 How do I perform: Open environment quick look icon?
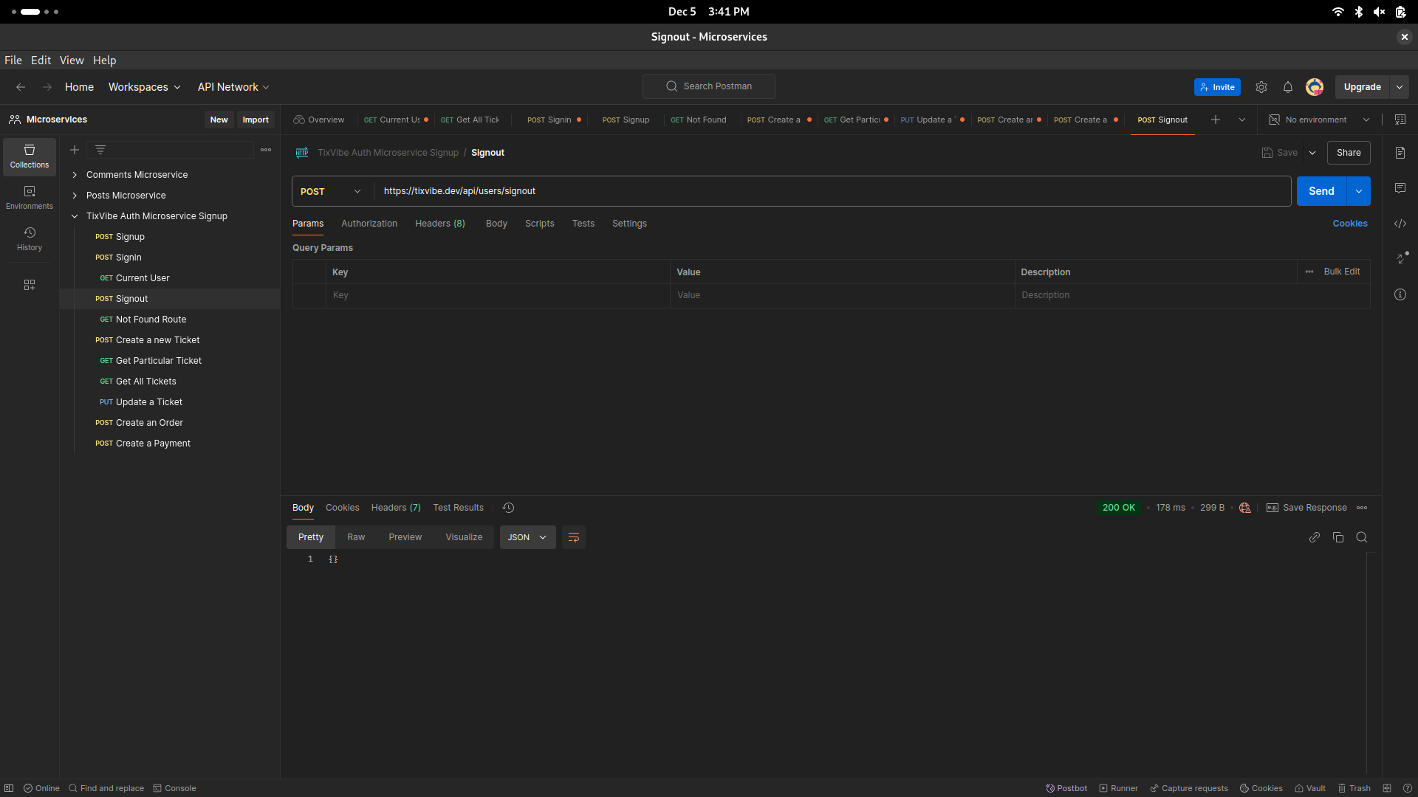[x=1400, y=120]
